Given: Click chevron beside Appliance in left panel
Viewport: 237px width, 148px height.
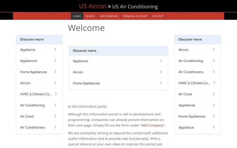Looking at the screenshot, I should [x=55, y=50].
